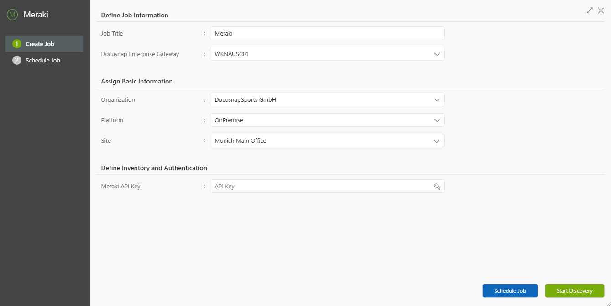Click the OnPremise platform value
611x306 pixels.
point(229,120)
